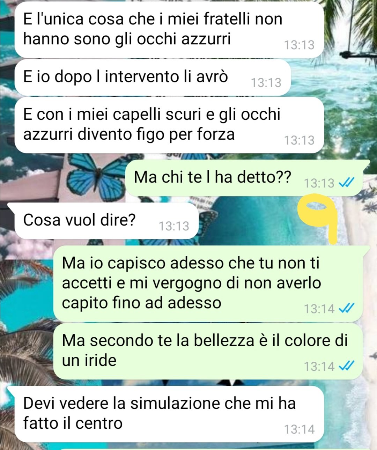Select outgoing message 'Ma chi te l ha detto??'

(x=247, y=178)
